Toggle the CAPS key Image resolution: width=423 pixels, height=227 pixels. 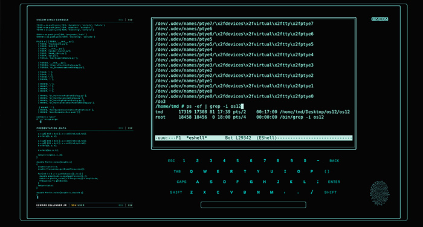pyautogui.click(x=181, y=182)
